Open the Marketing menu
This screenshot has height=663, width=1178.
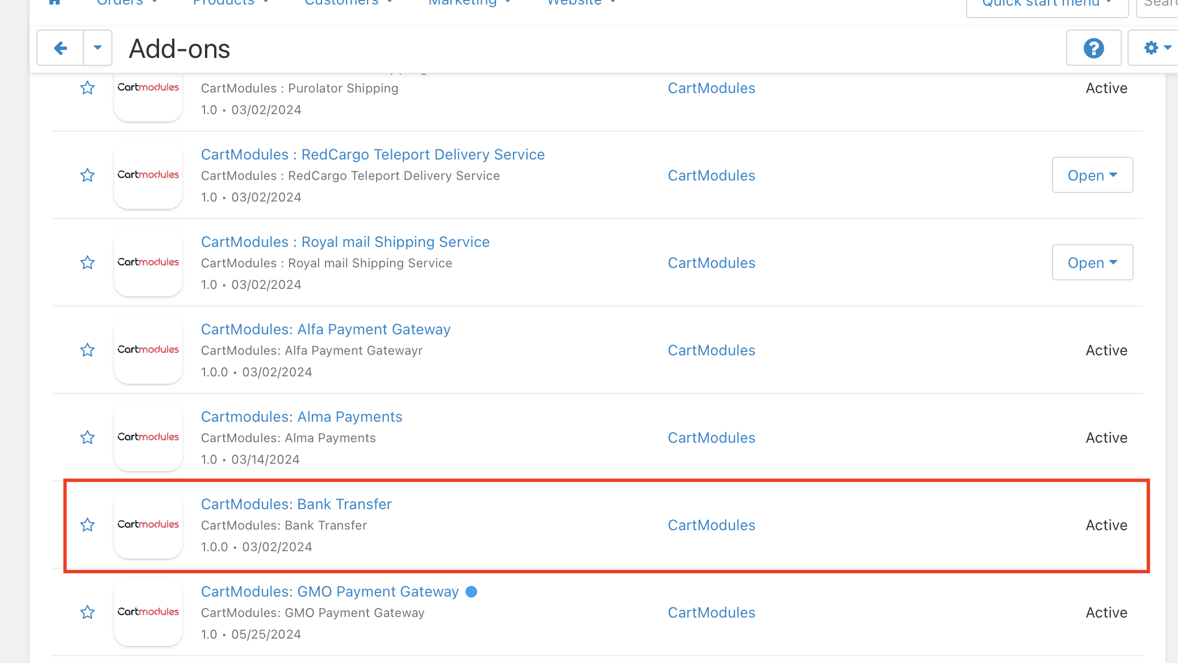click(470, 3)
